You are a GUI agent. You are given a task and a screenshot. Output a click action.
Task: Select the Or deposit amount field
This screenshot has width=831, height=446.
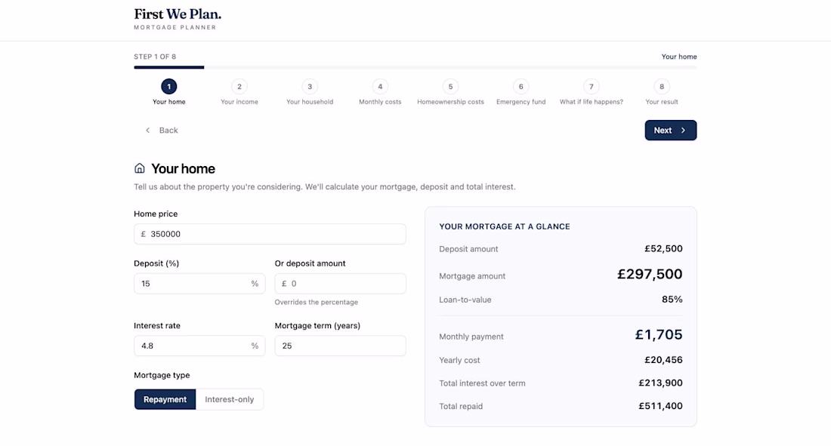pyautogui.click(x=340, y=284)
